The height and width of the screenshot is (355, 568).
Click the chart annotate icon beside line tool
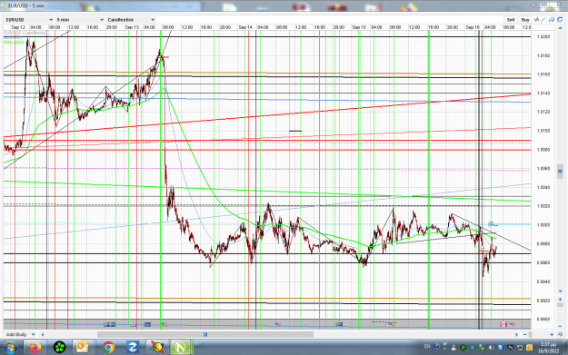tap(552, 20)
